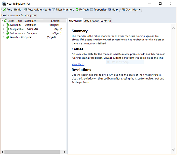
Task: Expand the Configuration monitor node
Action: click(4, 29)
